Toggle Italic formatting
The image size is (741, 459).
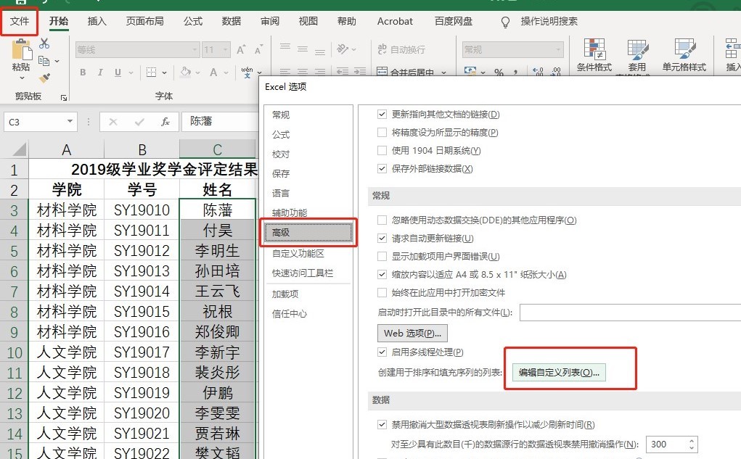click(x=100, y=73)
